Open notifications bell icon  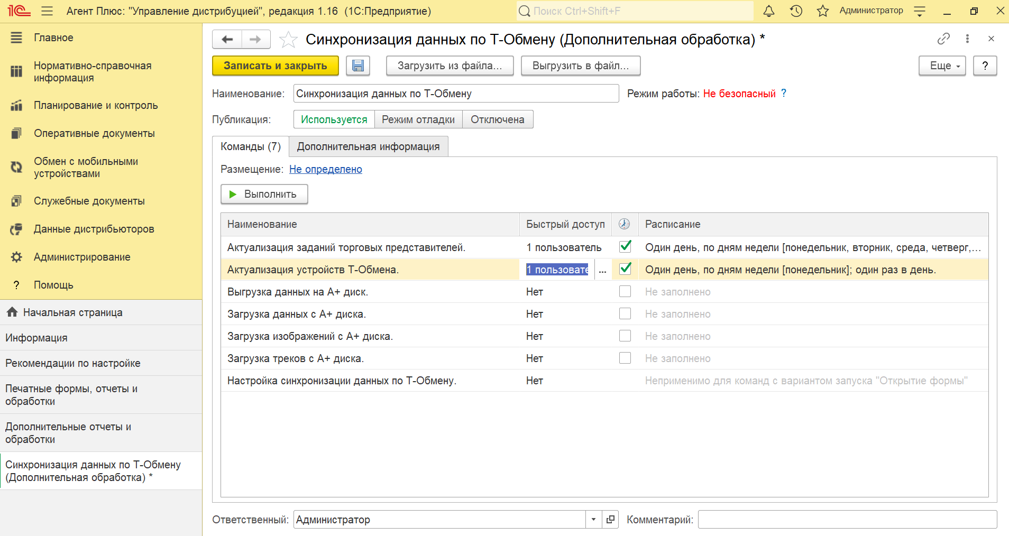[x=769, y=11]
